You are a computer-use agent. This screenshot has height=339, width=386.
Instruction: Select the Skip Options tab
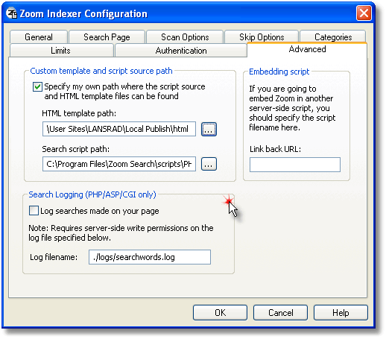[x=262, y=37]
